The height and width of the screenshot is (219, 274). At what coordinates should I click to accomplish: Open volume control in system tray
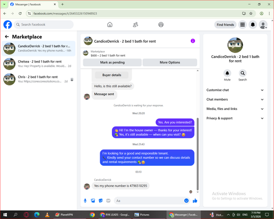[x=238, y=215]
